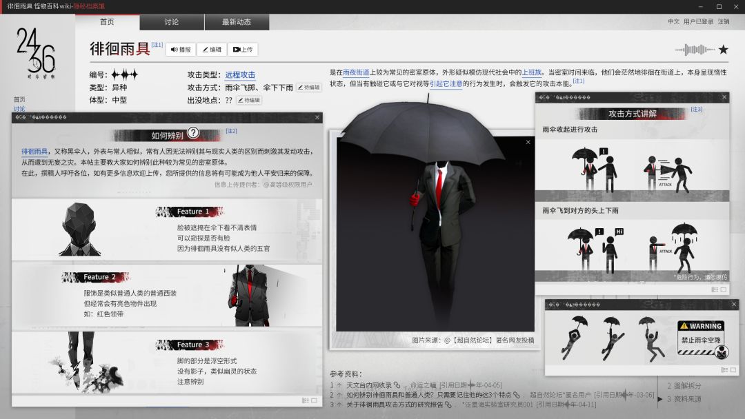This screenshot has width=745, height=419.
Task: Maximize the wiki window
Action: pos(719,7)
